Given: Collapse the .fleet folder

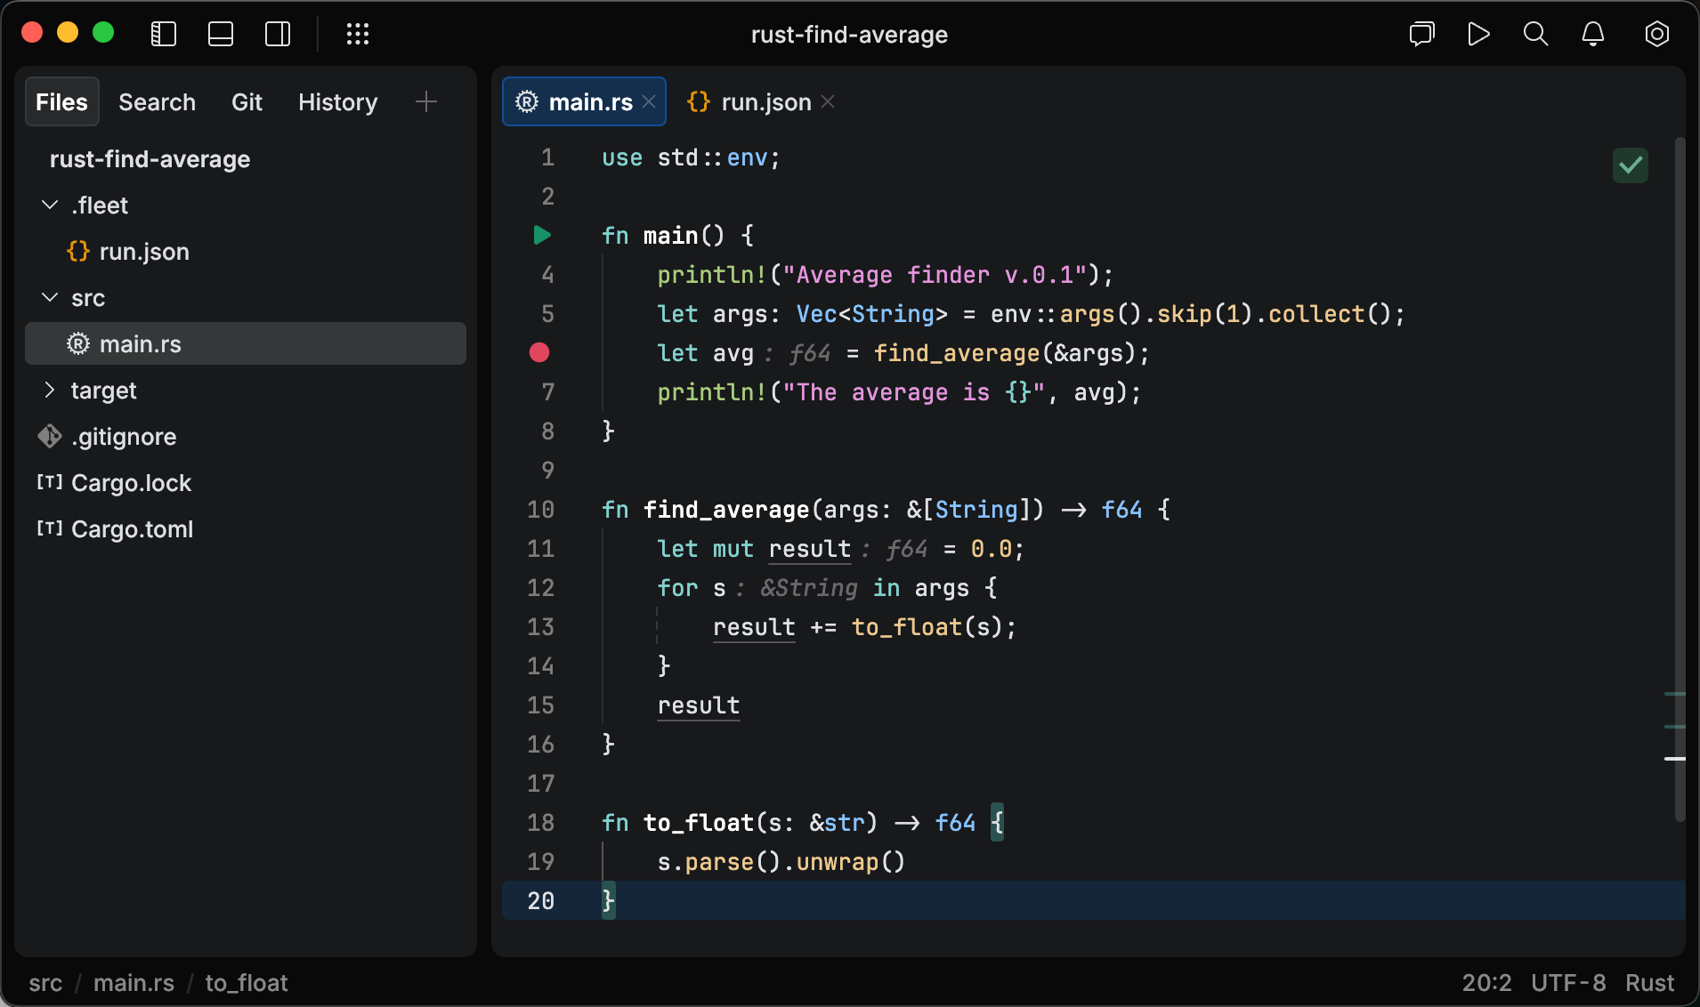Looking at the screenshot, I should point(49,205).
